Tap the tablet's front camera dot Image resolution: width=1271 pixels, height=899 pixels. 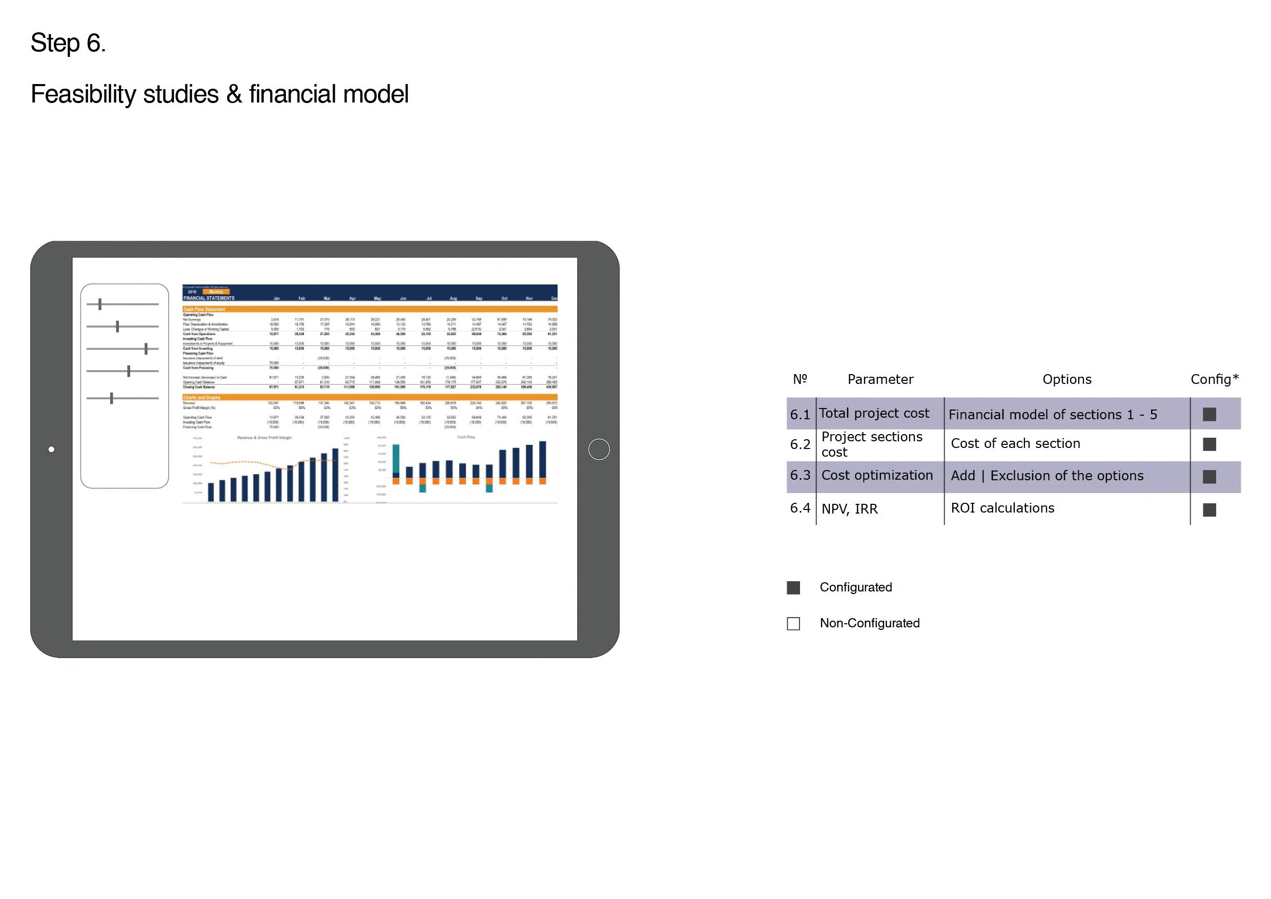tap(51, 449)
